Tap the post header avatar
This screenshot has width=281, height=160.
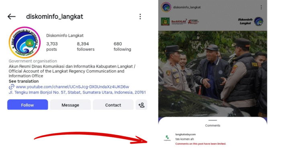(166, 7)
